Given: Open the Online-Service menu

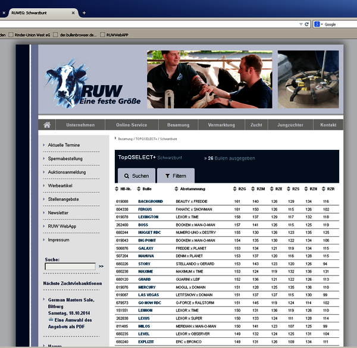Looking at the screenshot, I should coord(131,125).
